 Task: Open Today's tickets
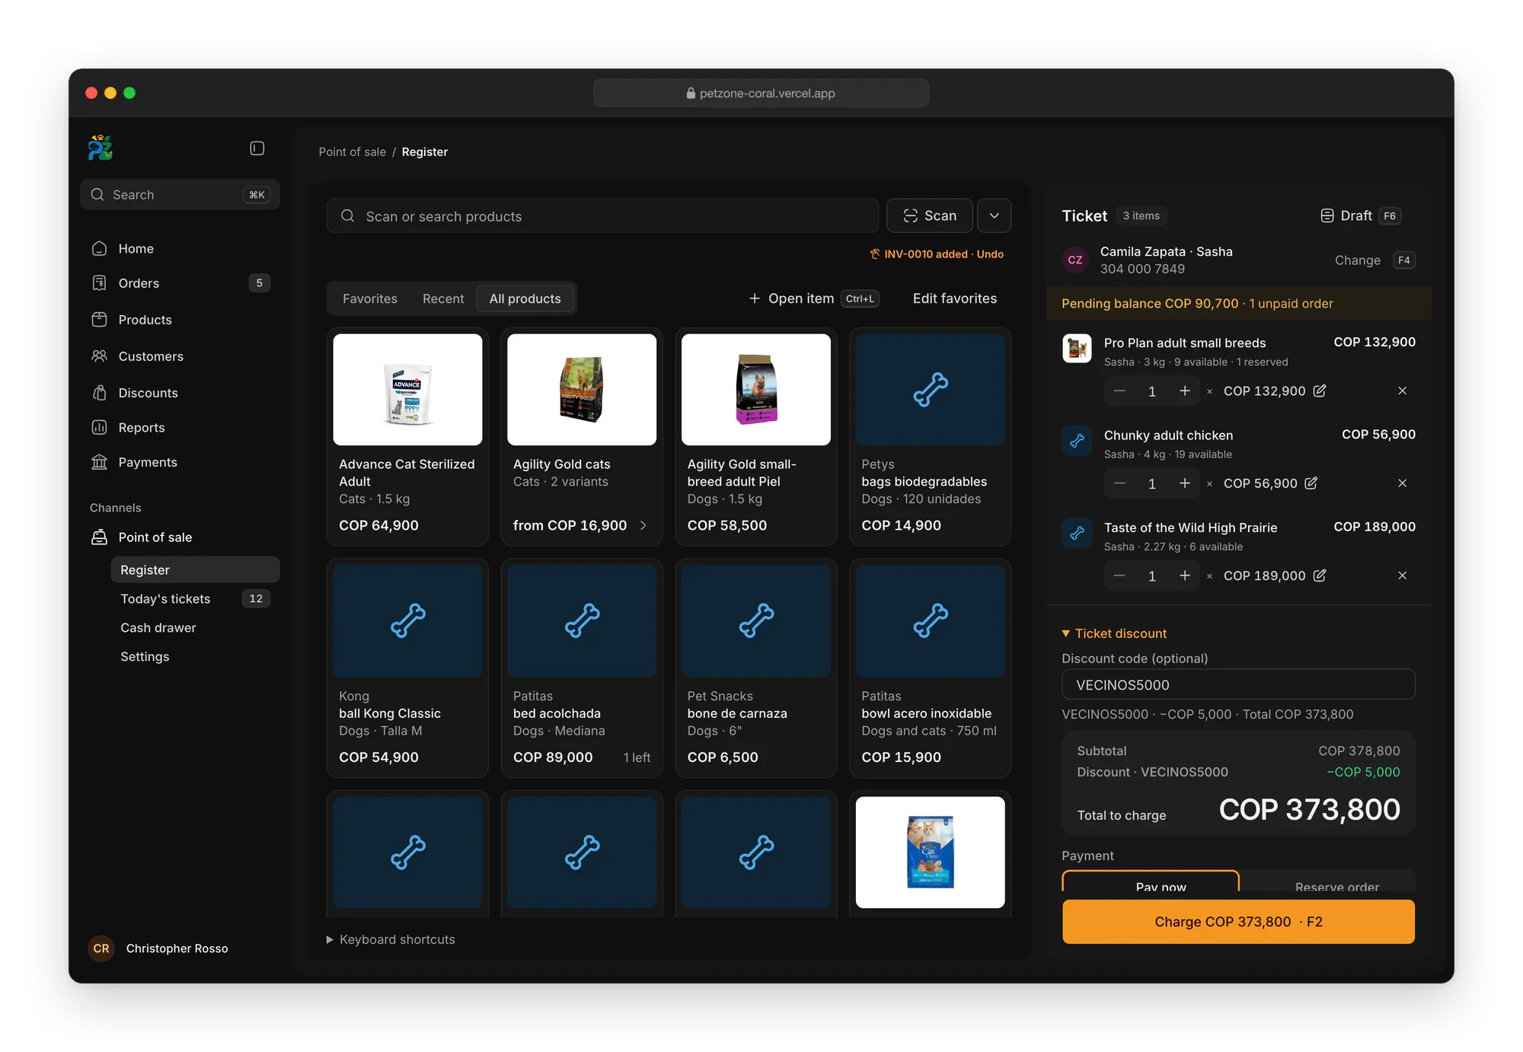pyautogui.click(x=195, y=599)
